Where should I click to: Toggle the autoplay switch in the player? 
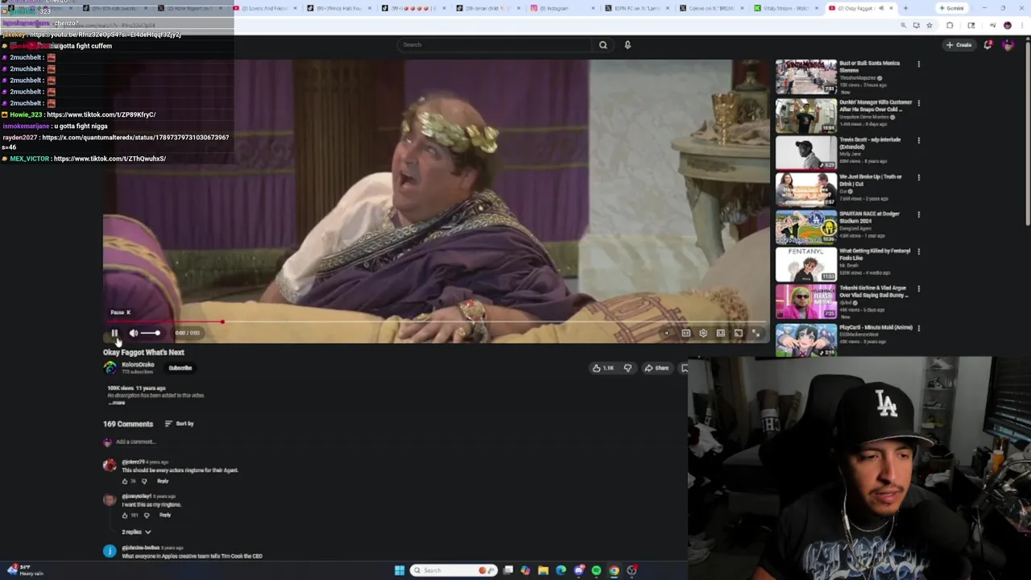[x=667, y=333]
